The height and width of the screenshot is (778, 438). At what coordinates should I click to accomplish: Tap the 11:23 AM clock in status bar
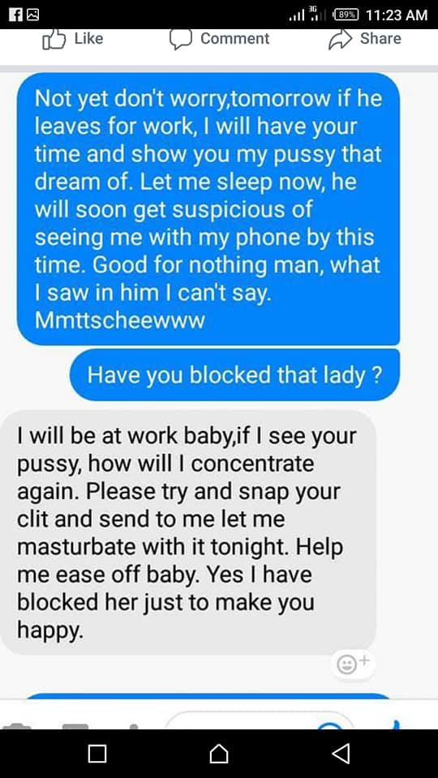tap(397, 15)
